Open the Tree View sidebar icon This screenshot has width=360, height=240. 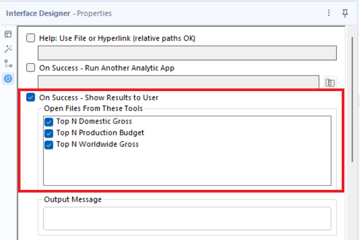(8, 64)
